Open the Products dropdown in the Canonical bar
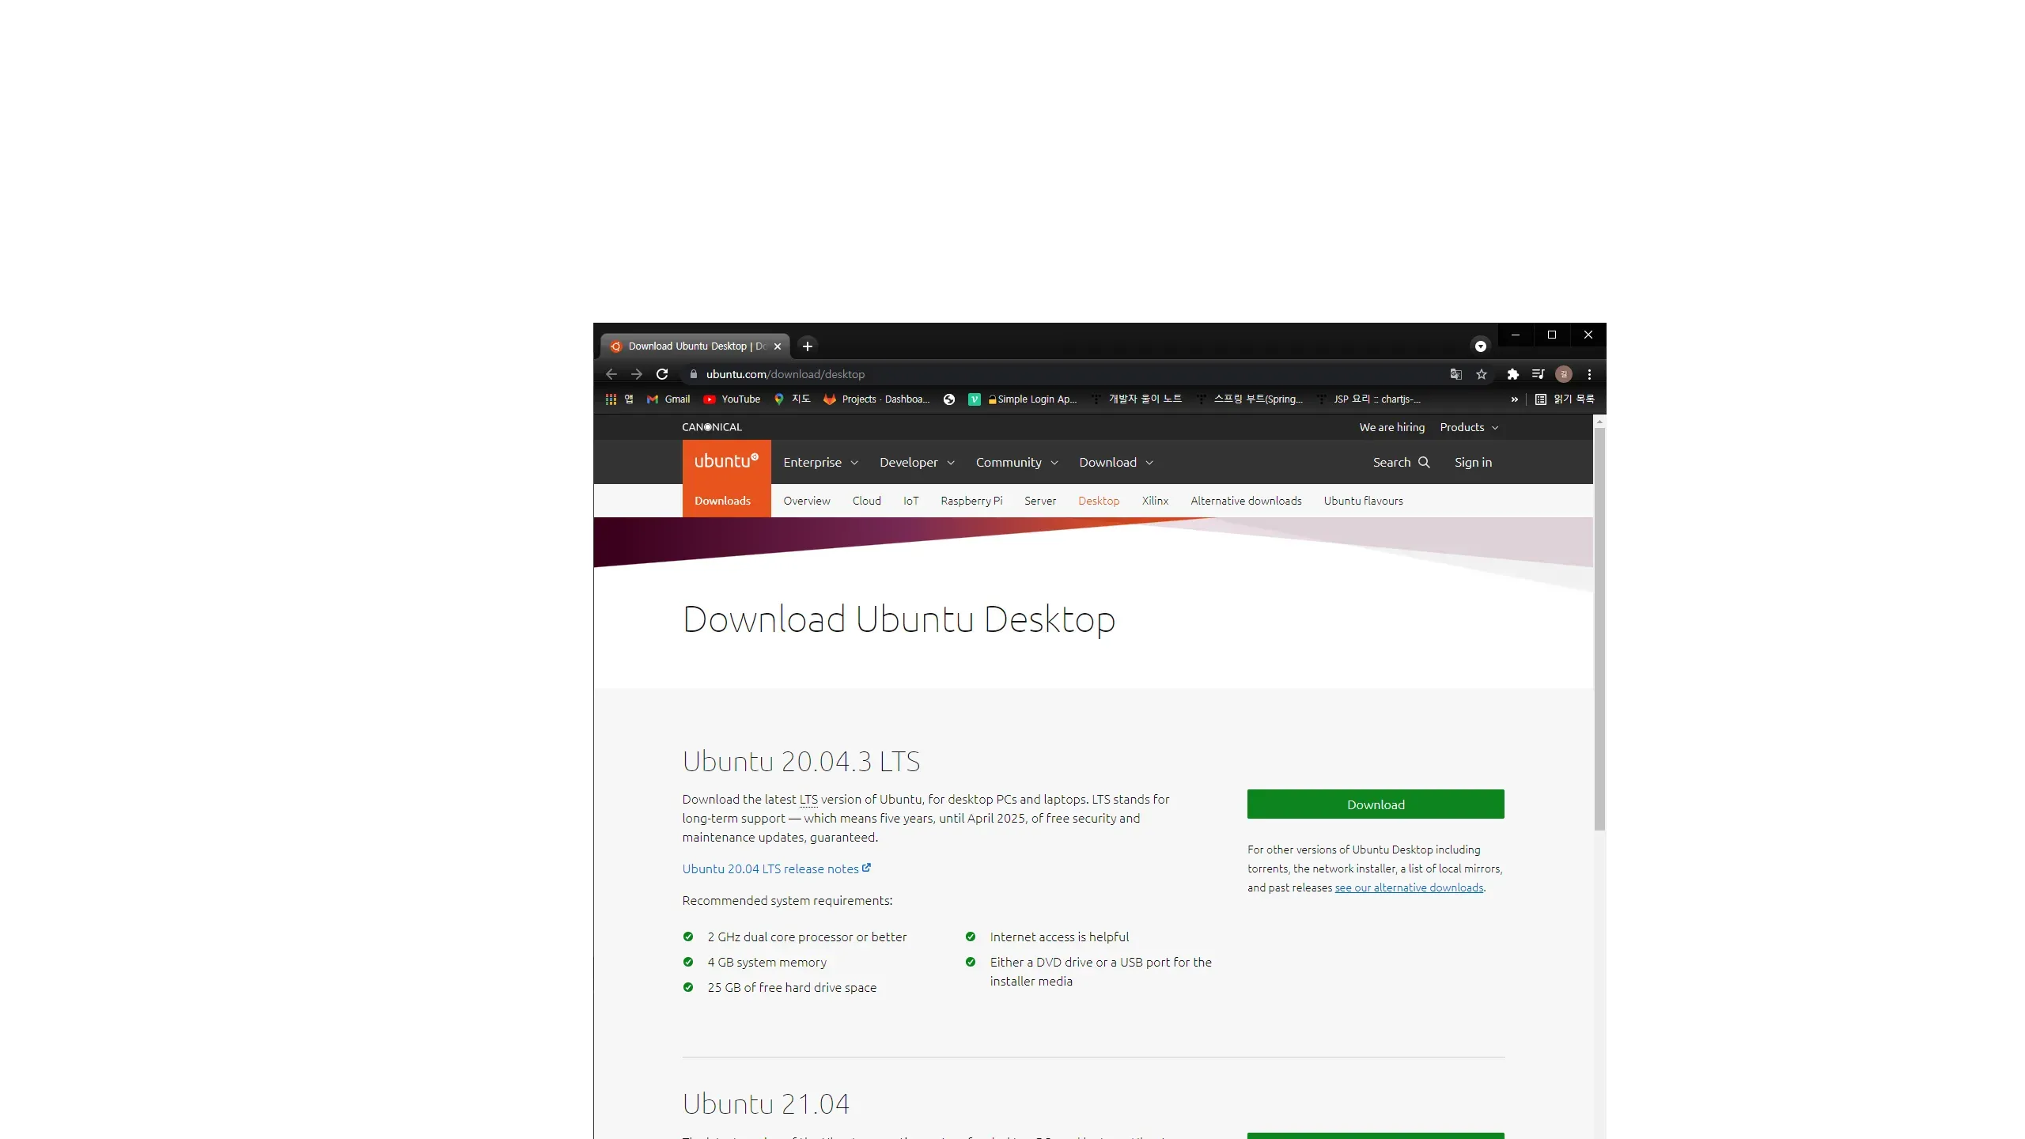 pos(1469,427)
